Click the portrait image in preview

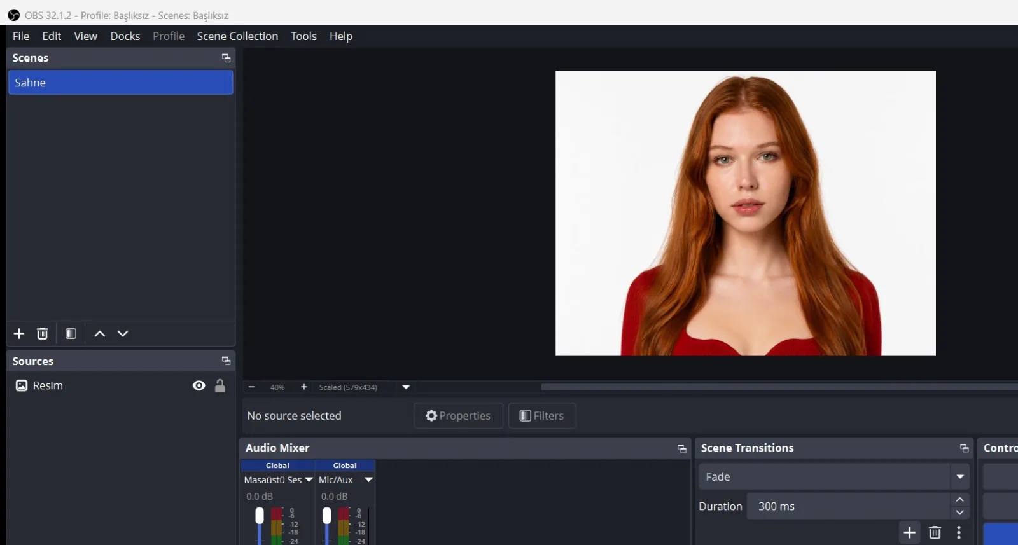coord(746,213)
